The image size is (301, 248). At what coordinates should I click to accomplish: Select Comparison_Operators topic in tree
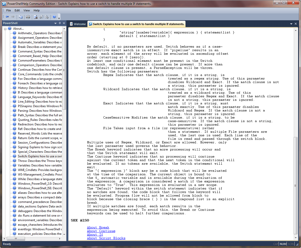coord(40,65)
